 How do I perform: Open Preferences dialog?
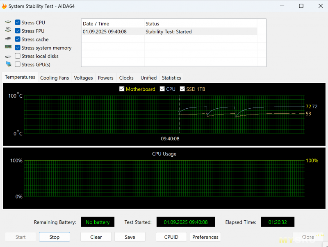(x=205, y=237)
